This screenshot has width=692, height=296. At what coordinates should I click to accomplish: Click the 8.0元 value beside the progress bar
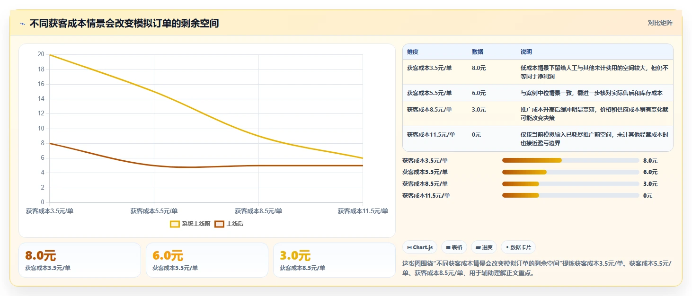click(x=650, y=161)
